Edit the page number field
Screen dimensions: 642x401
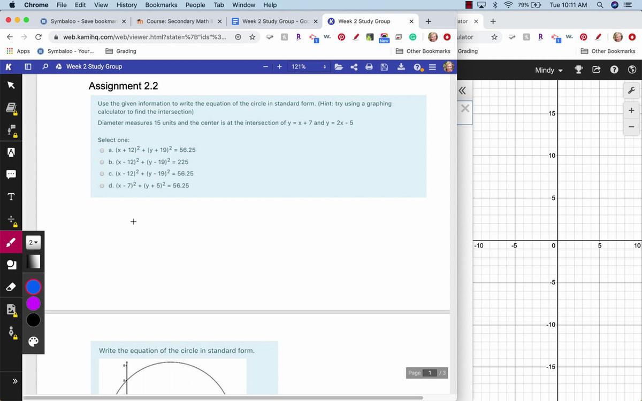point(430,373)
